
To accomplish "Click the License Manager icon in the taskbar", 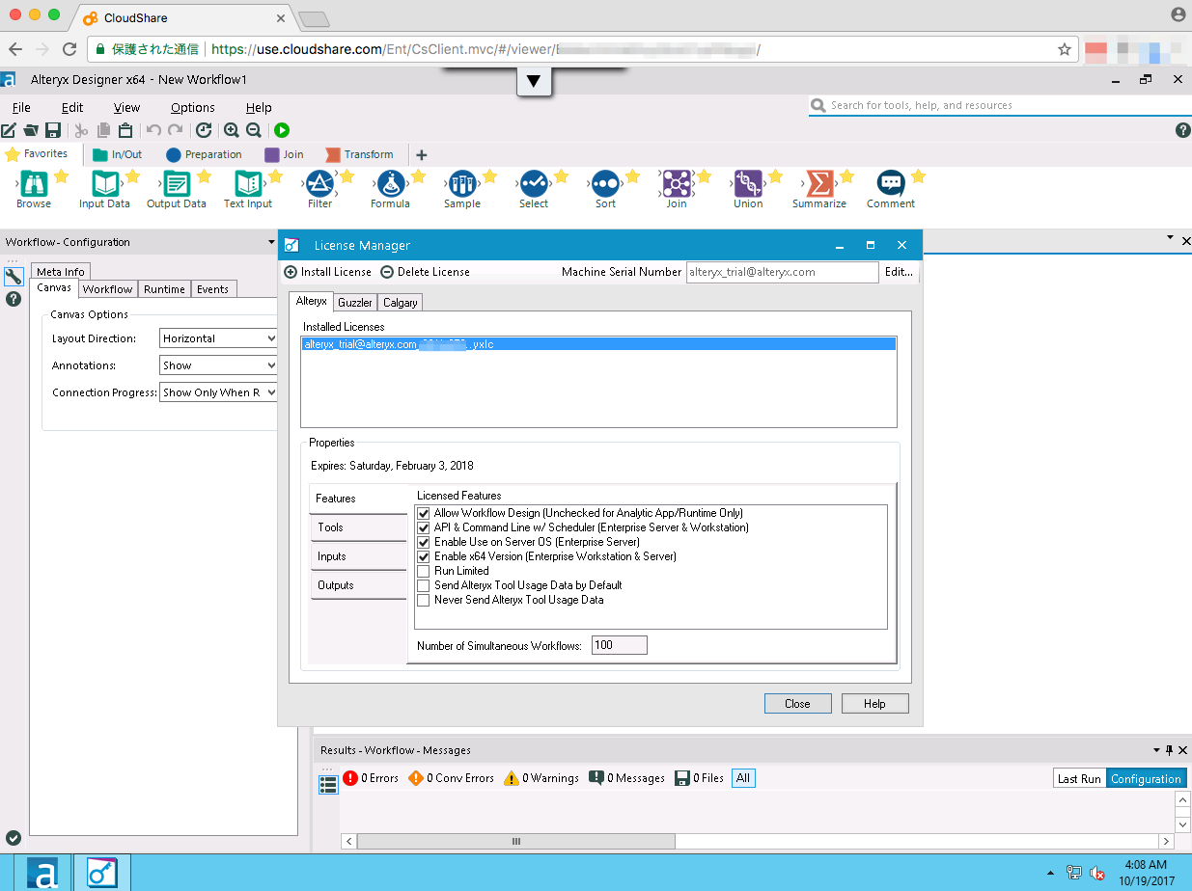I will click(102, 873).
